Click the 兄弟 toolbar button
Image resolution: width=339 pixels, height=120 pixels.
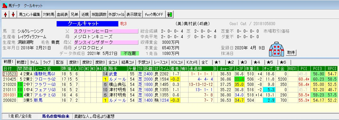click(75, 15)
